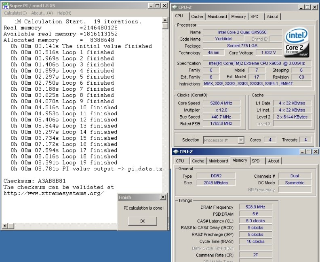Click the lower CPU-Z title bar icon
This screenshot has height=262, width=320.
[176, 152]
